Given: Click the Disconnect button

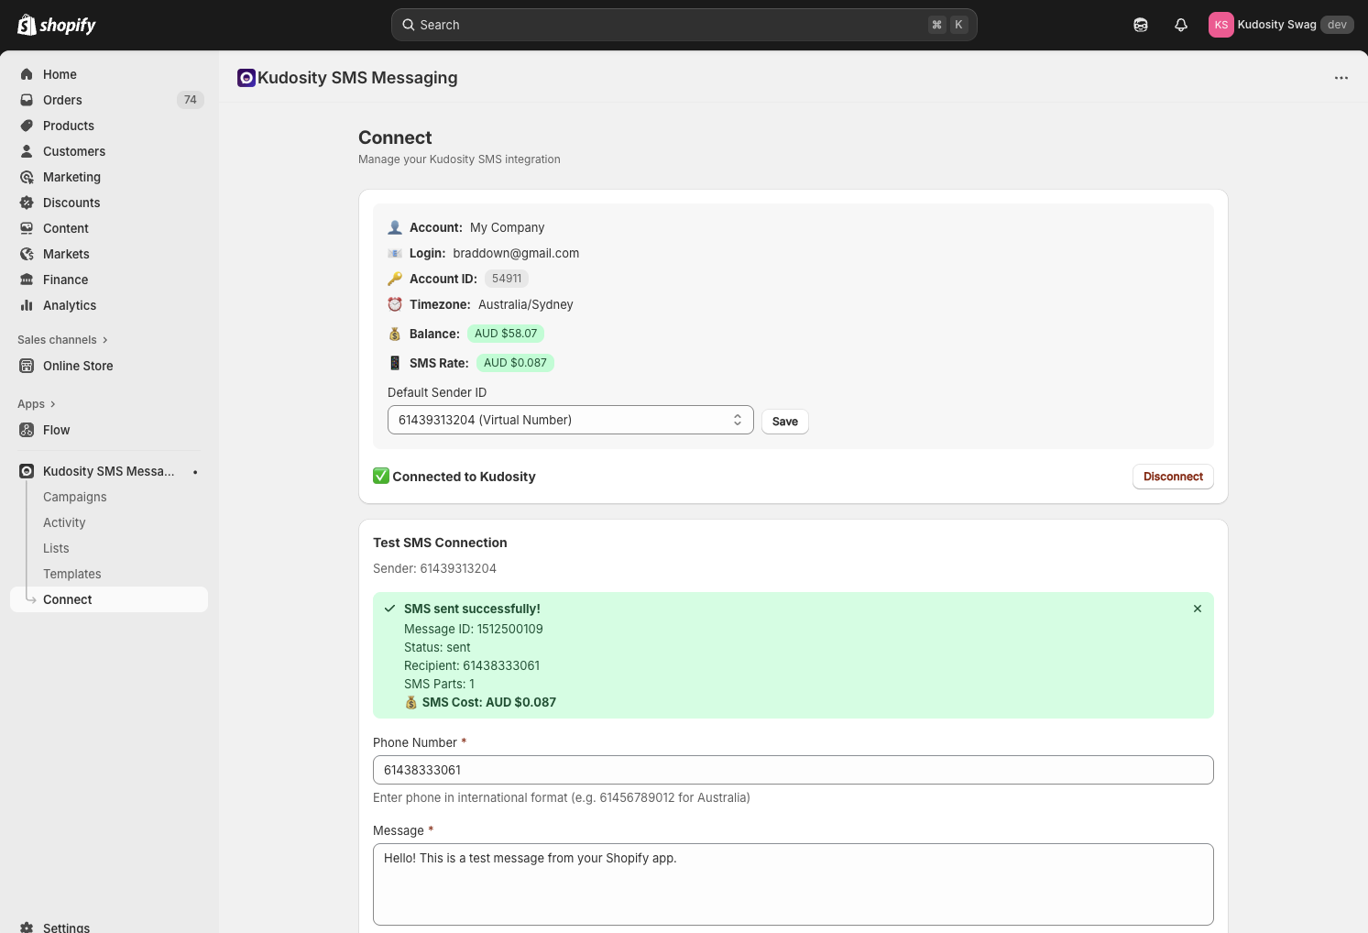Looking at the screenshot, I should [1173, 477].
